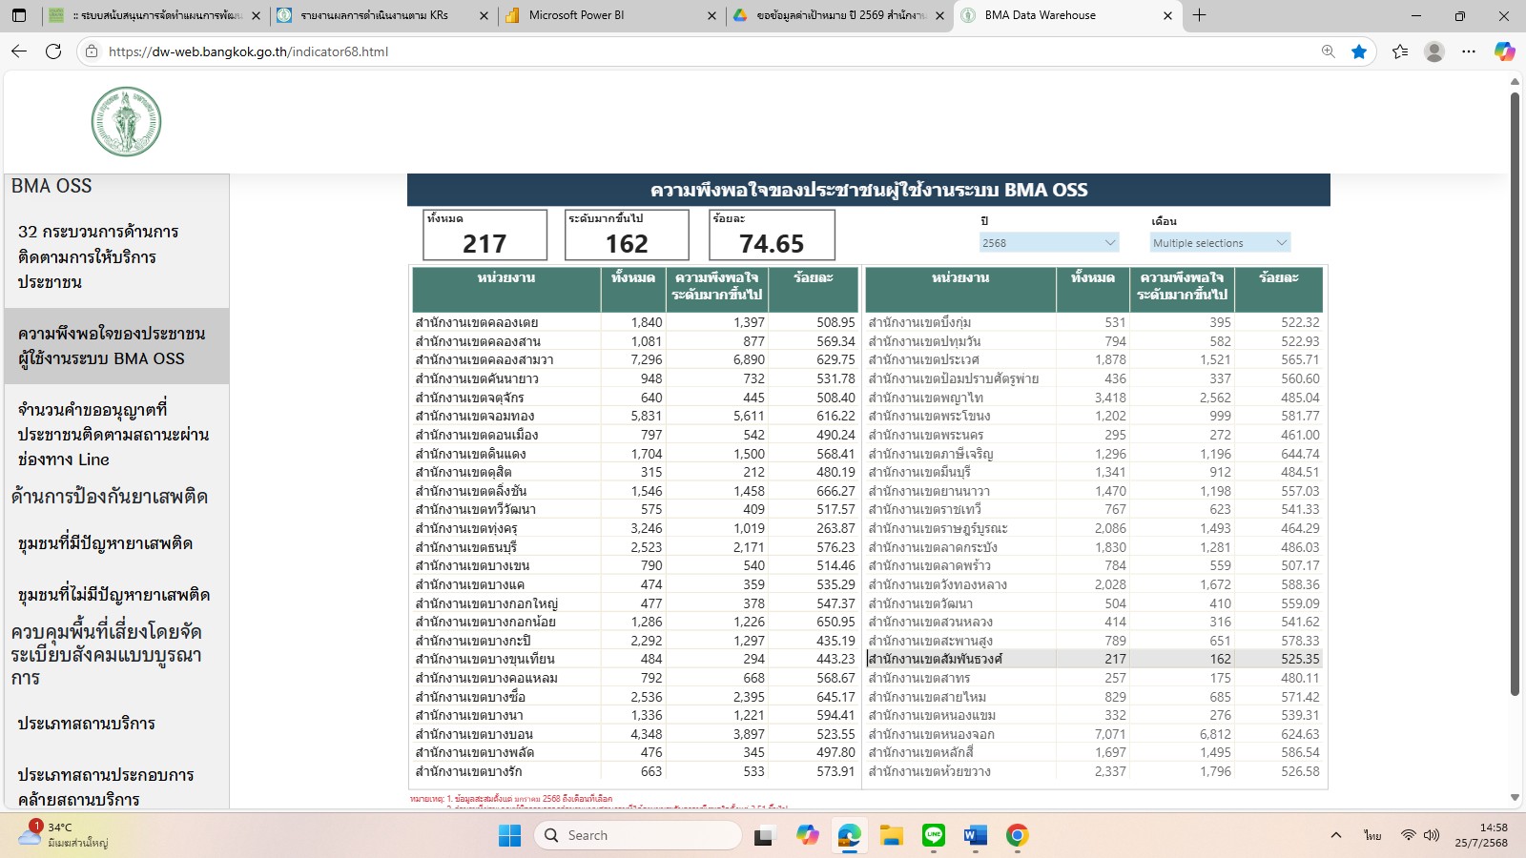The width and height of the screenshot is (1526, 858).
Task: Open ชุมชนที่มีปัญหายาเสพติด sidebar item
Action: [x=116, y=543]
